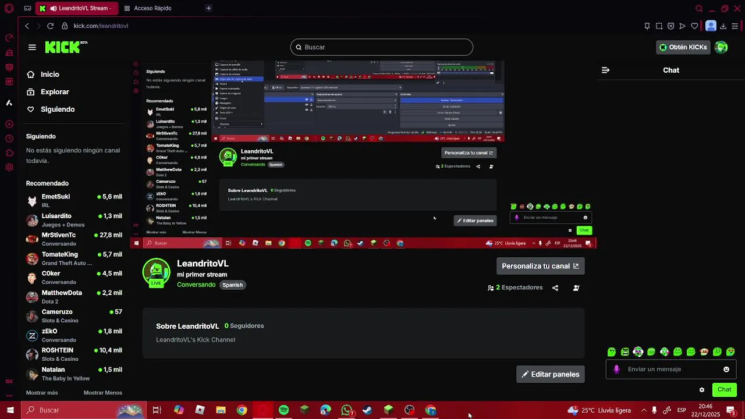Click the stream video preview
This screenshot has height=419, width=745.
(x=363, y=154)
